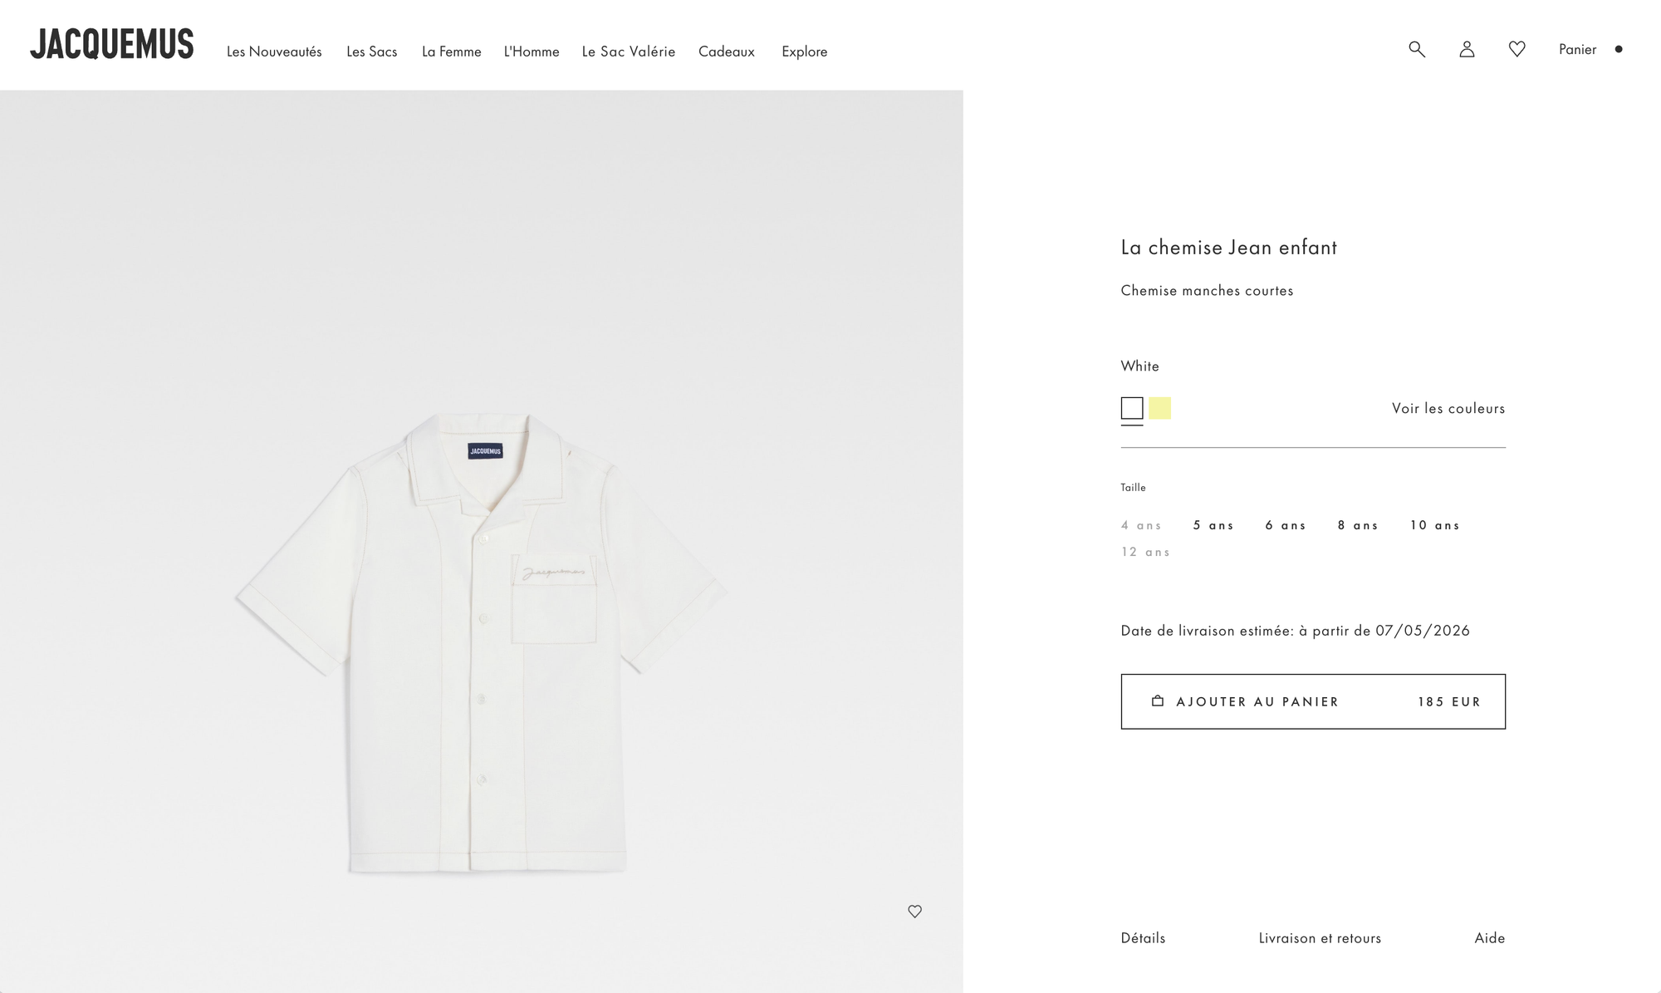Click the Jacquemus logo
The height and width of the screenshot is (993, 1661).
(x=112, y=44)
